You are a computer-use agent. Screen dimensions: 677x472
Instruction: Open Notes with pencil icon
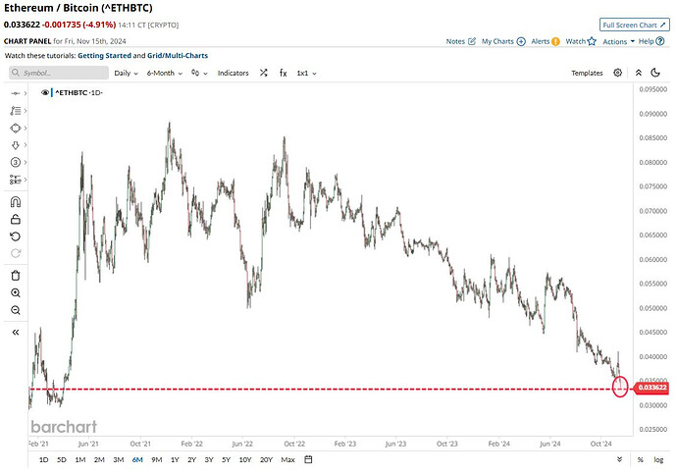coord(461,41)
